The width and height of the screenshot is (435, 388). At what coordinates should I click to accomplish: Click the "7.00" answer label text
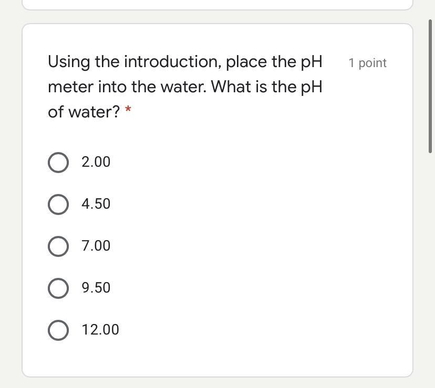pos(96,246)
